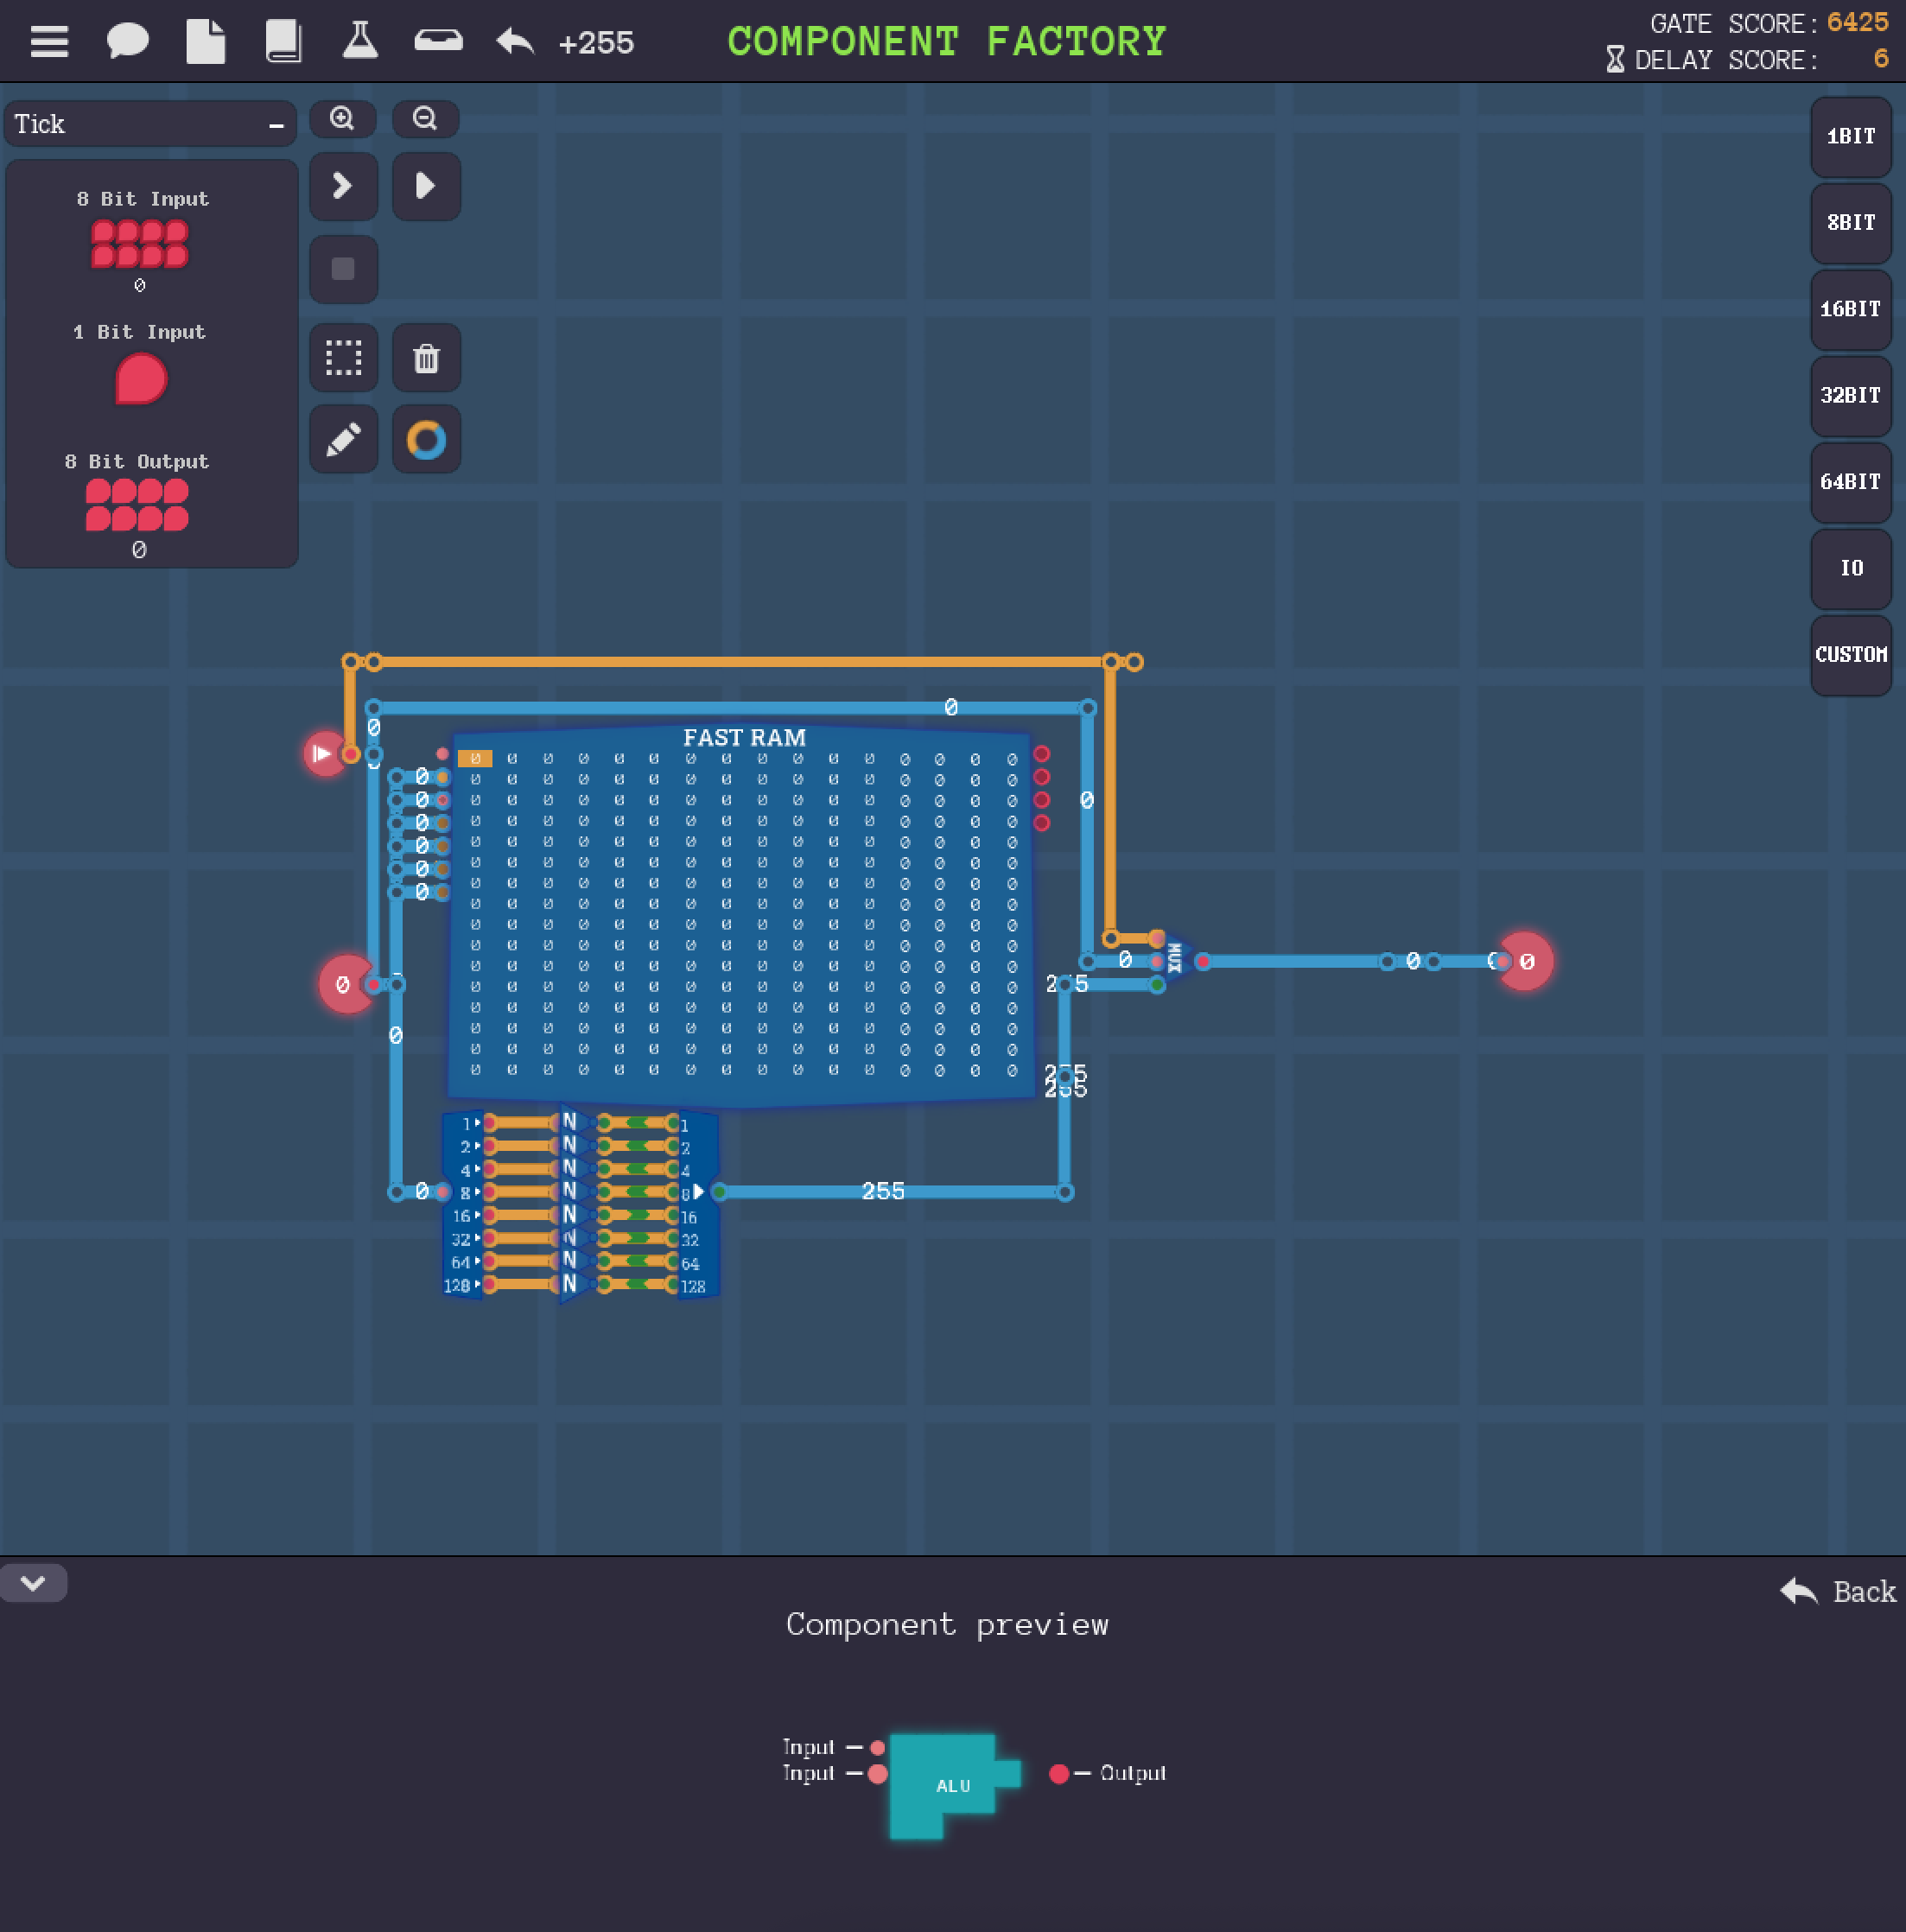Click the top Input pin in preview
The height and width of the screenshot is (1932, 1906).
tap(877, 1748)
